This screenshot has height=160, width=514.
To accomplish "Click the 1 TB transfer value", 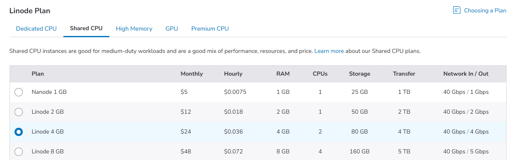I will click(404, 92).
